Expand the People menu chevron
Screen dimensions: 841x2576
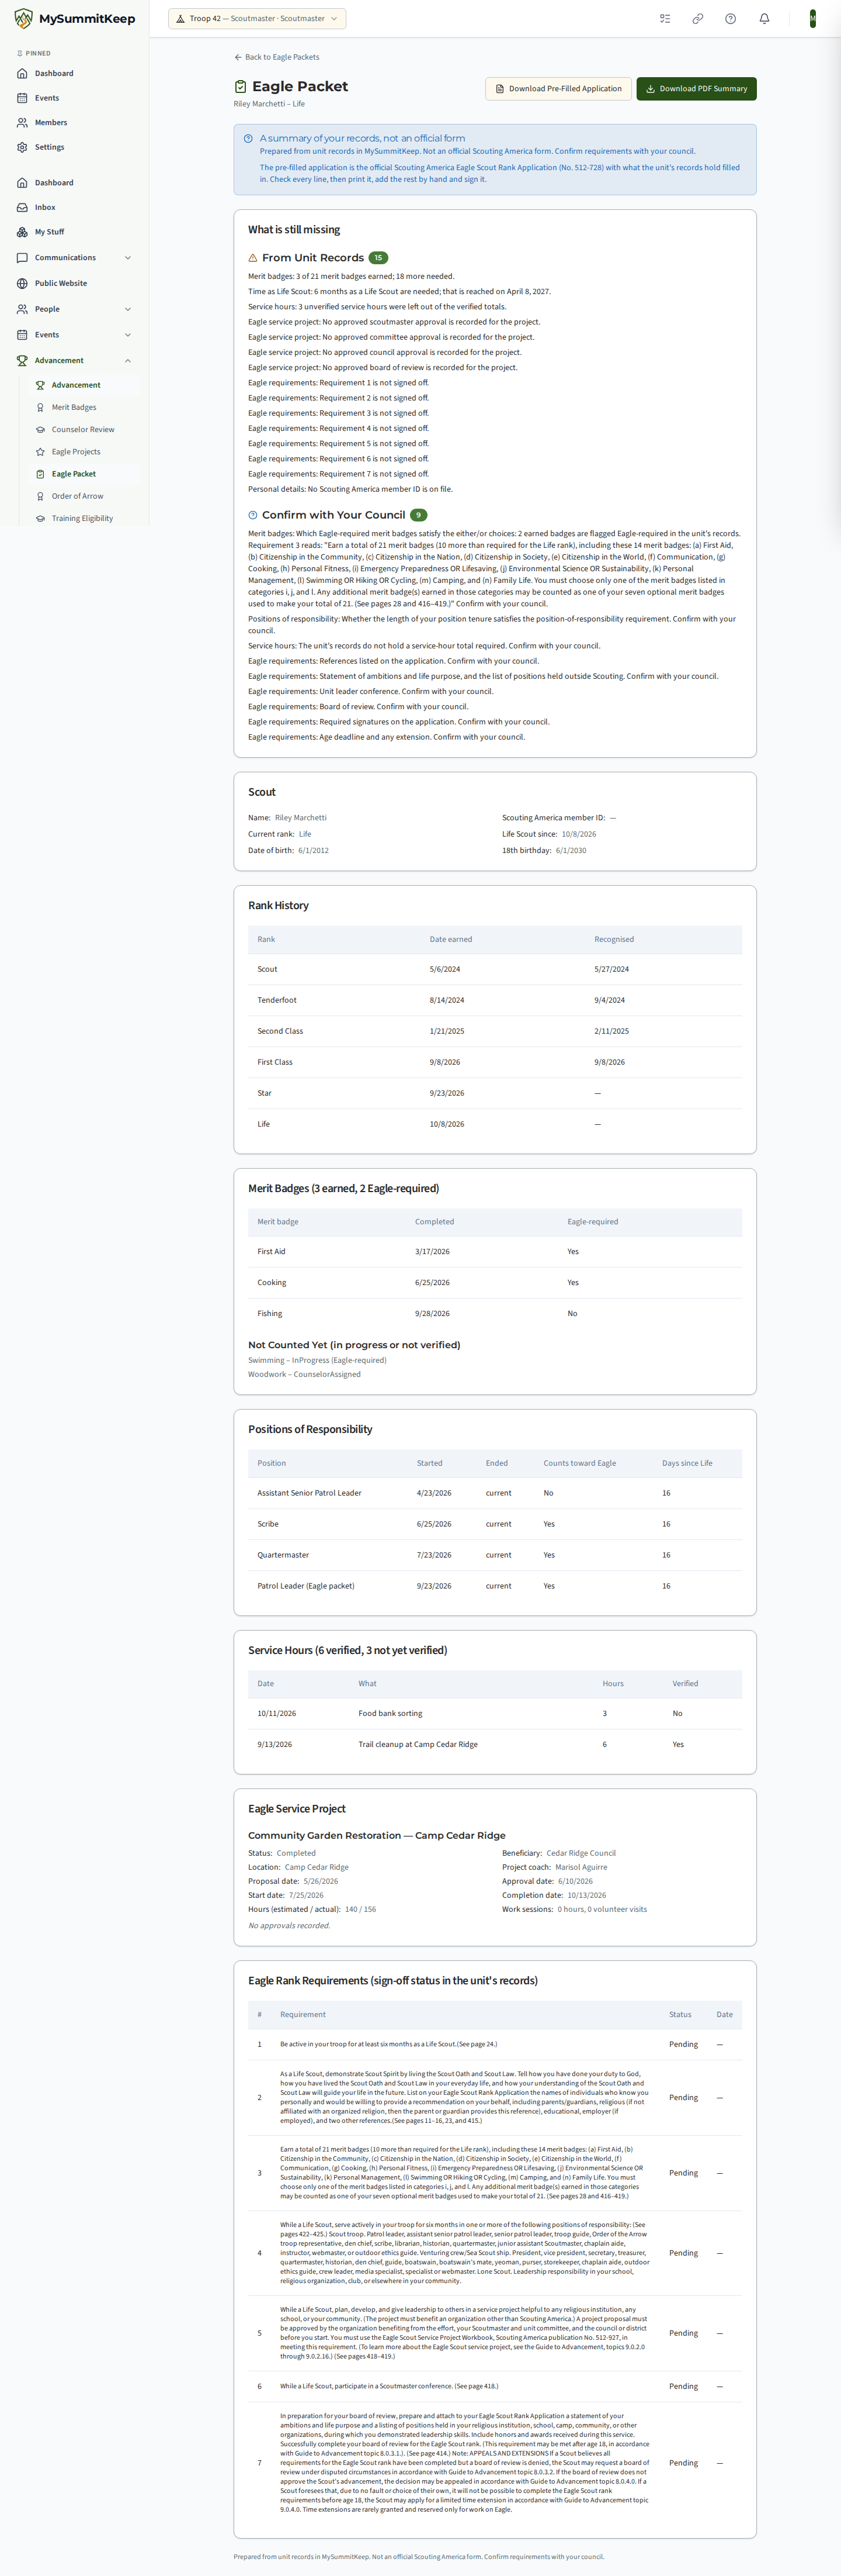coord(128,309)
